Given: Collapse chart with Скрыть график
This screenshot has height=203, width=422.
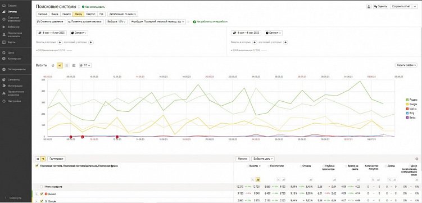Looking at the screenshot, I should [x=406, y=65].
